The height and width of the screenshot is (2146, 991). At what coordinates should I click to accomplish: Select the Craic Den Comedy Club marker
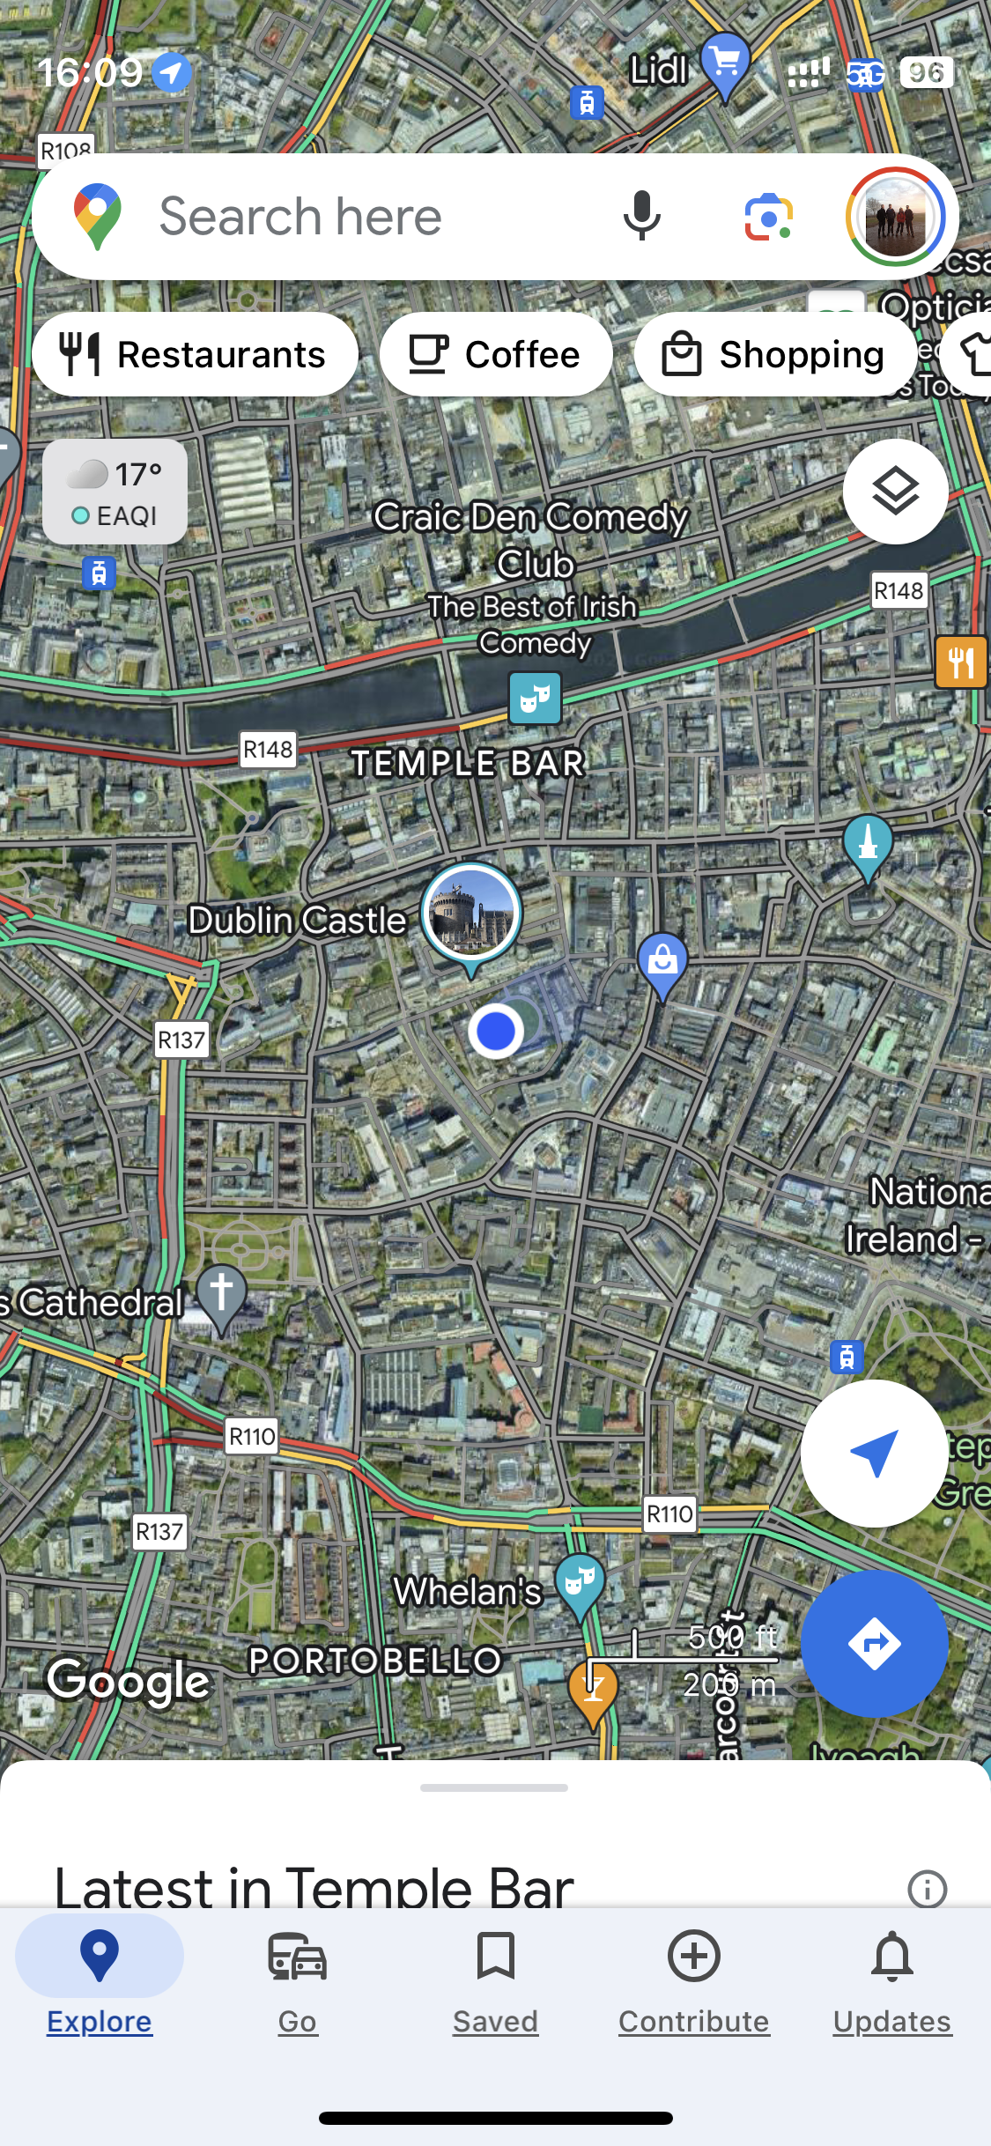click(x=536, y=698)
